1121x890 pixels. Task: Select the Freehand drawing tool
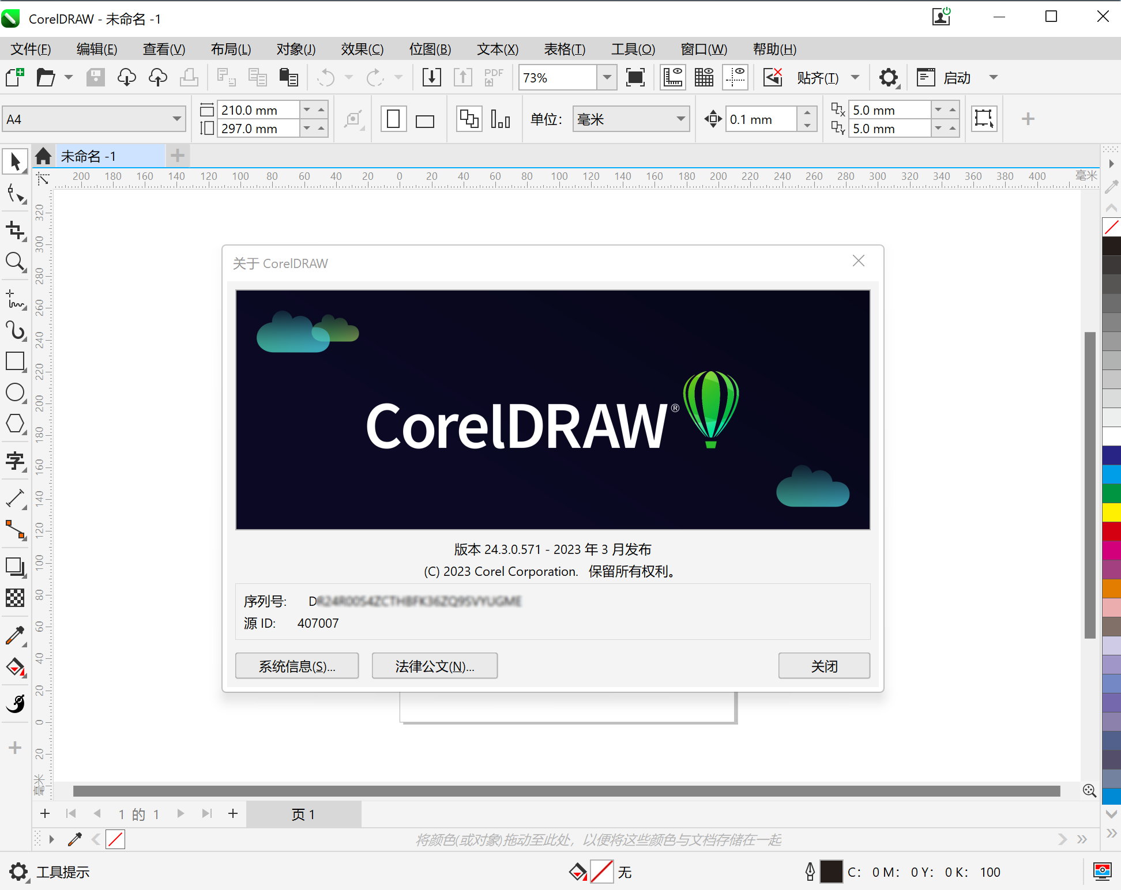coord(16,299)
